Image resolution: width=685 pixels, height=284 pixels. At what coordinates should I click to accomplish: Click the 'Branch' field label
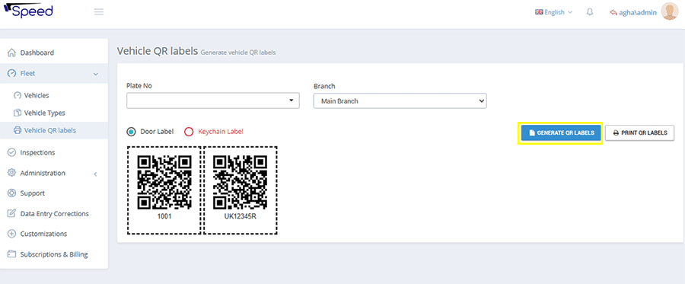(x=324, y=86)
